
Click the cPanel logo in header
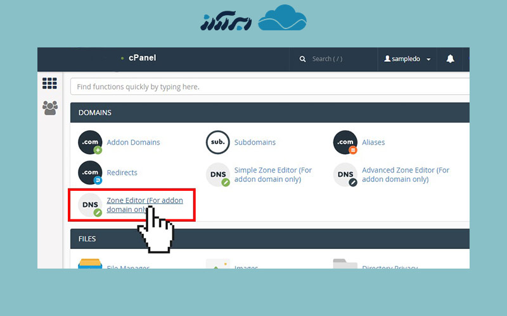pos(142,58)
